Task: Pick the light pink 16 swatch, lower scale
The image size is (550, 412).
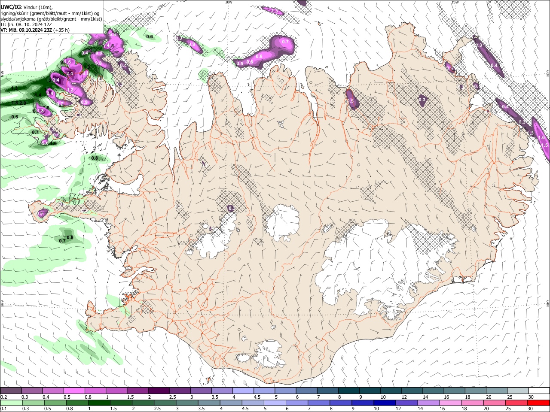Action: (x=450, y=403)
